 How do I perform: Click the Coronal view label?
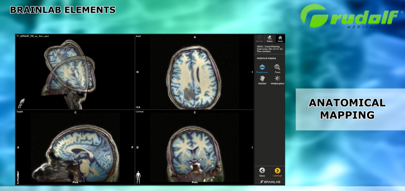(139, 112)
